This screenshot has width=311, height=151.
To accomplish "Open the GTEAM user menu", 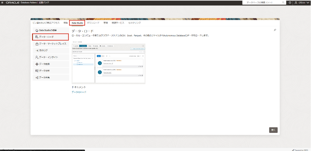I will click(x=302, y=3).
